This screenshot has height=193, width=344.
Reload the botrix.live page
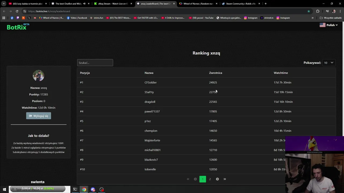coord(17,11)
